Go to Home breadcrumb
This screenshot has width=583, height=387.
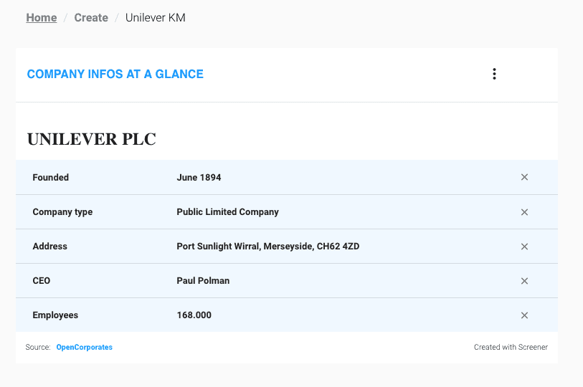[x=42, y=17]
